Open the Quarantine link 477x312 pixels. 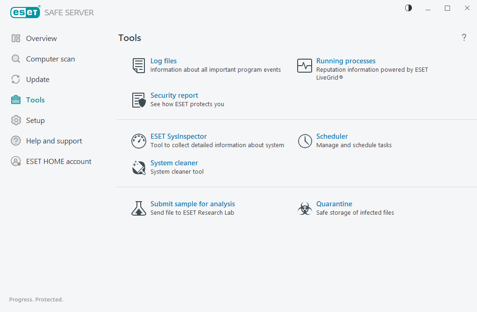pos(334,204)
